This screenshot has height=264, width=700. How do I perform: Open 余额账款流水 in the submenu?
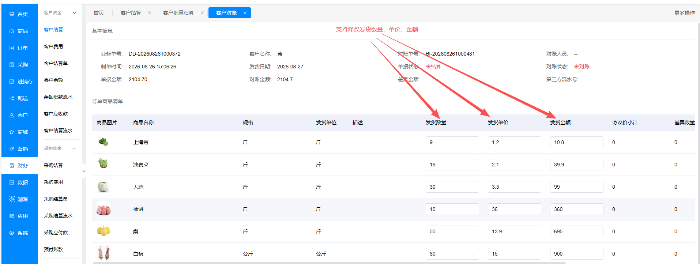(x=58, y=97)
